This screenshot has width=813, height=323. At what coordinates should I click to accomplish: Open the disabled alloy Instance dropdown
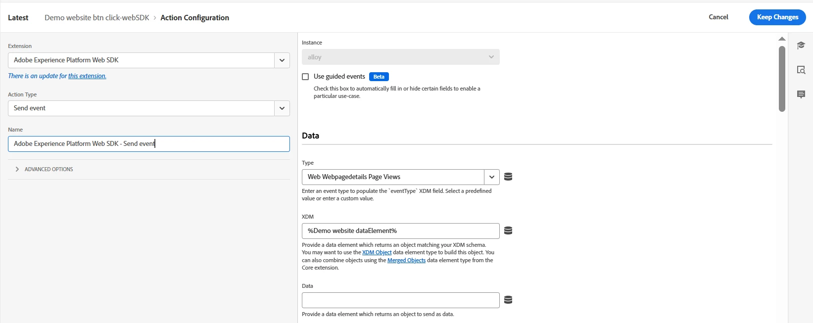coord(401,57)
